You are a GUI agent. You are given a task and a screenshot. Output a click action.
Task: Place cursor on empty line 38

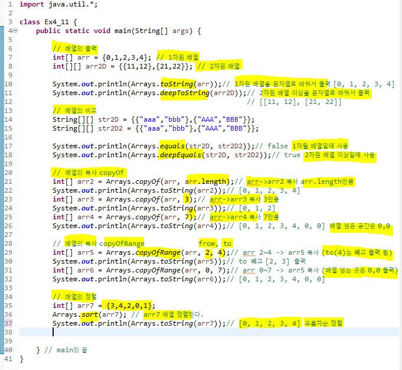pos(209,332)
